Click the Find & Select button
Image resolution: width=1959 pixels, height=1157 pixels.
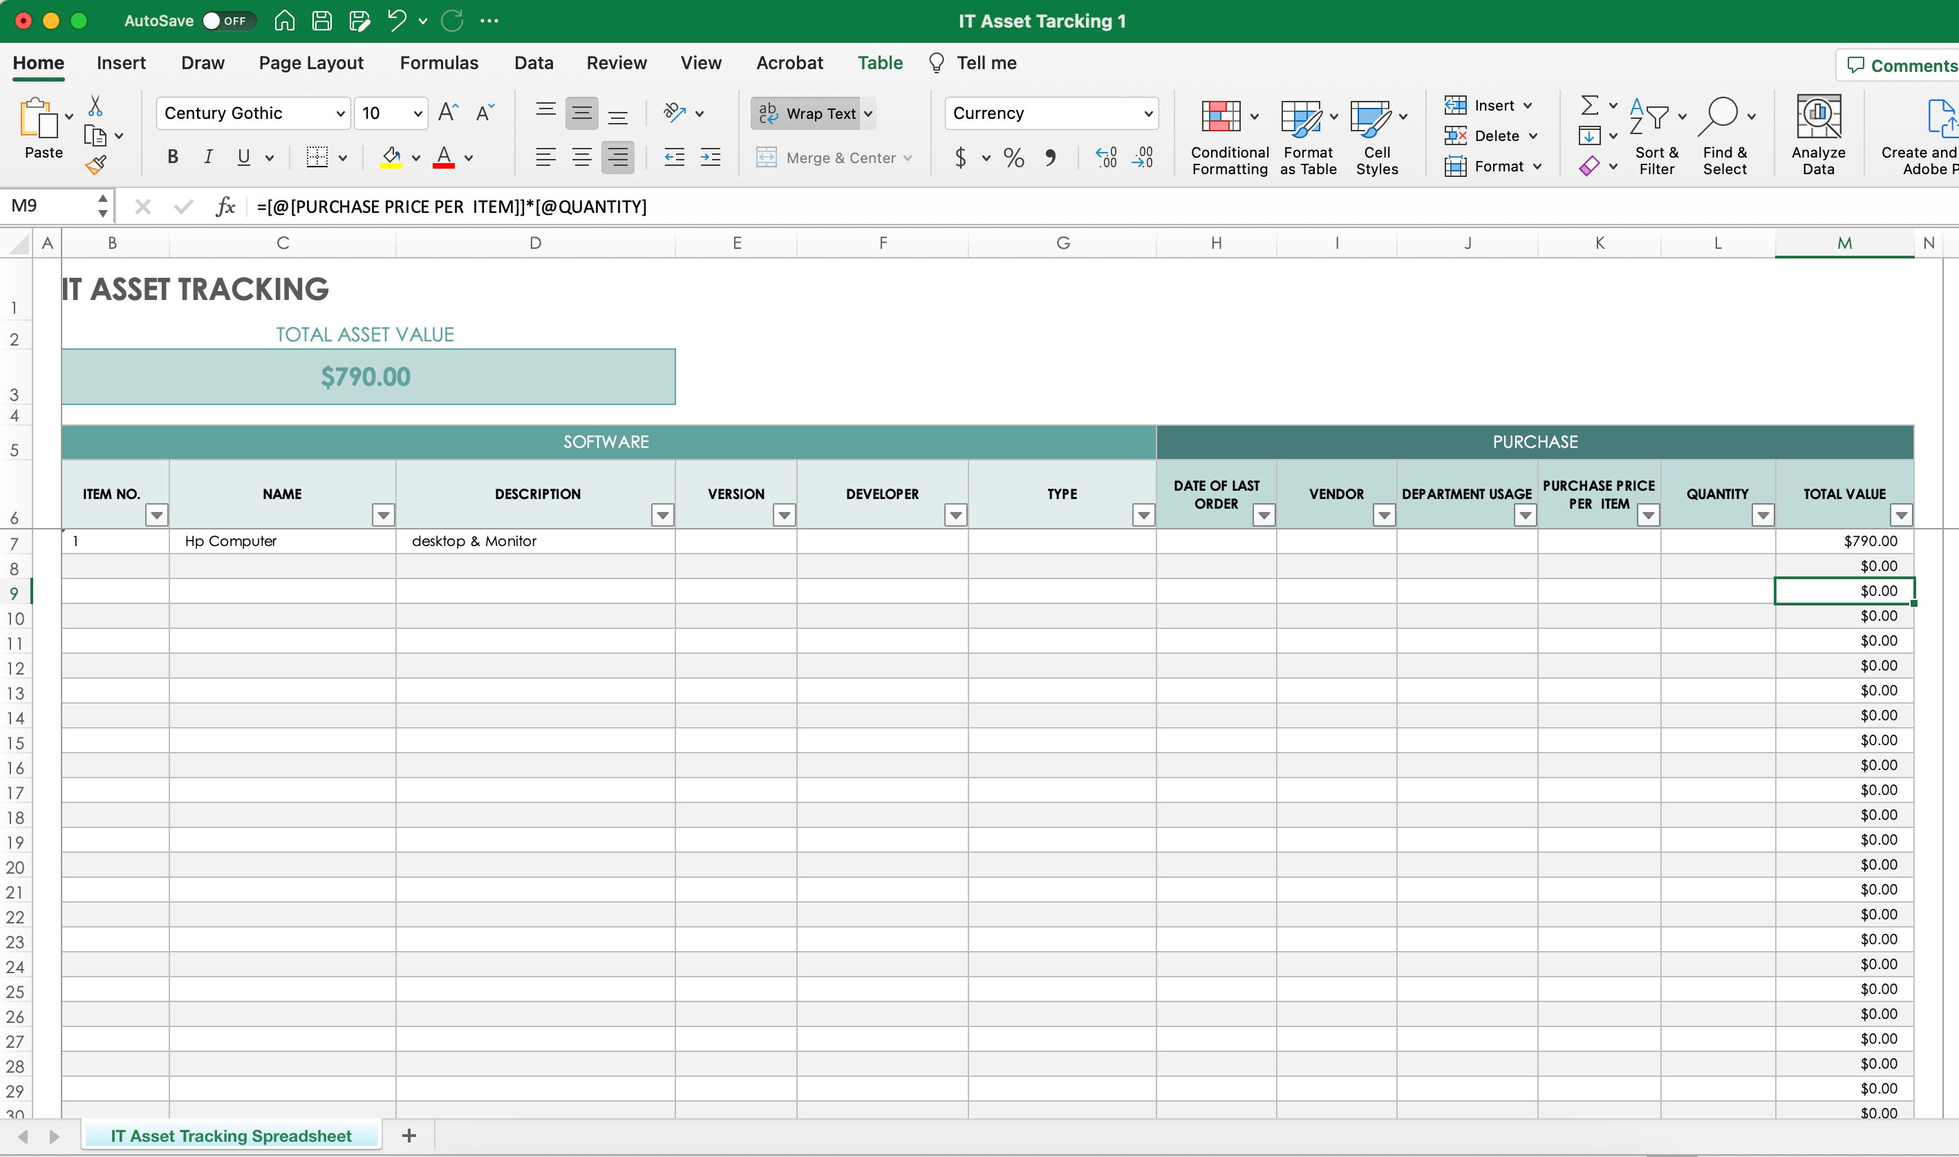pos(1725,134)
